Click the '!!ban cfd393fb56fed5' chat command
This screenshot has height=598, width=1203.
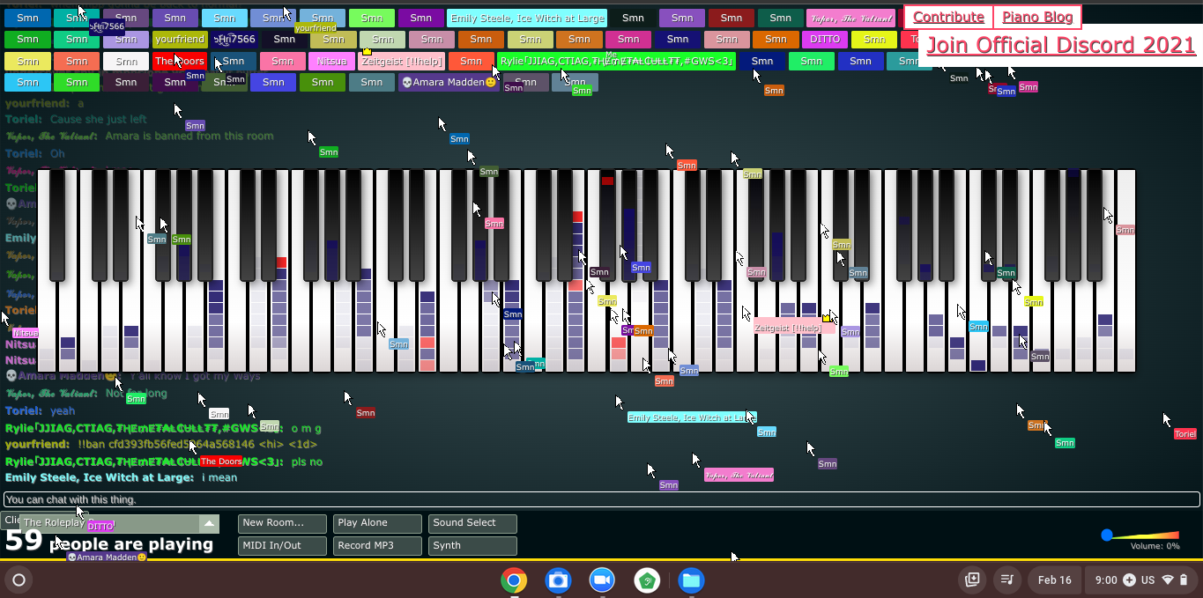197,445
